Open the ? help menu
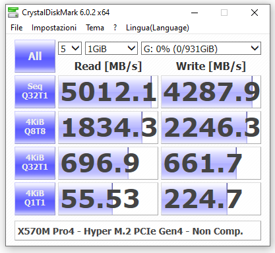The image size is (275, 253). 115,28
